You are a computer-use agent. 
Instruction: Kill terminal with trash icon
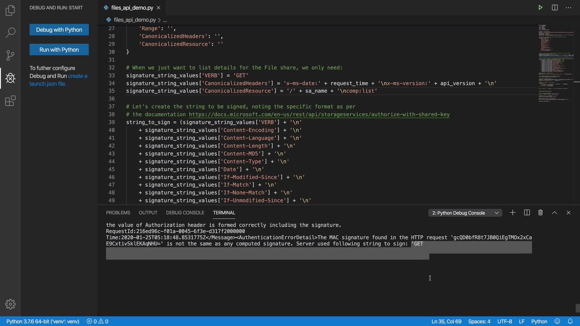540,213
